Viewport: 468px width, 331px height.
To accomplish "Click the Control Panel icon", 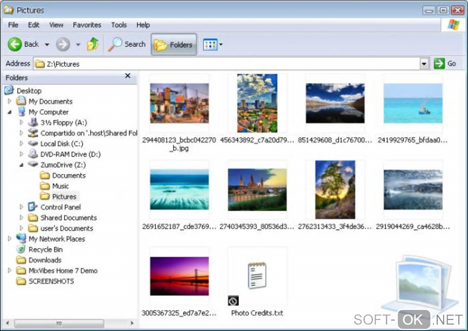I will [x=33, y=207].
